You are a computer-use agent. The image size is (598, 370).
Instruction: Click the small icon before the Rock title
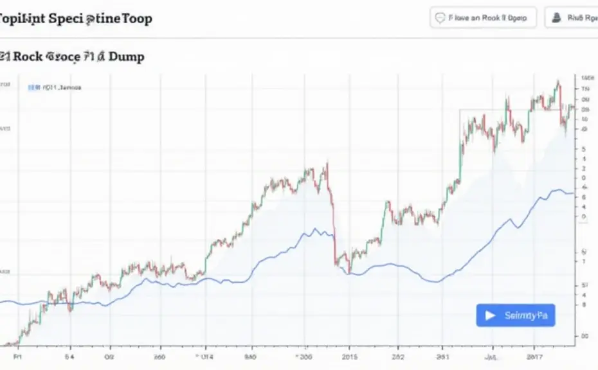coord(5,57)
